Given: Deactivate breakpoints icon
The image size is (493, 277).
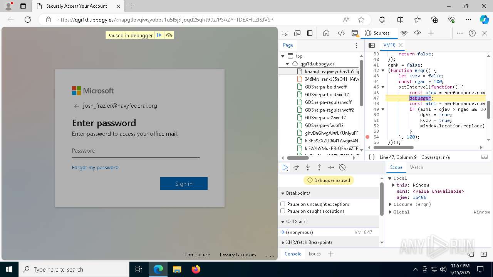Looking at the screenshot, I should tap(342, 167).
